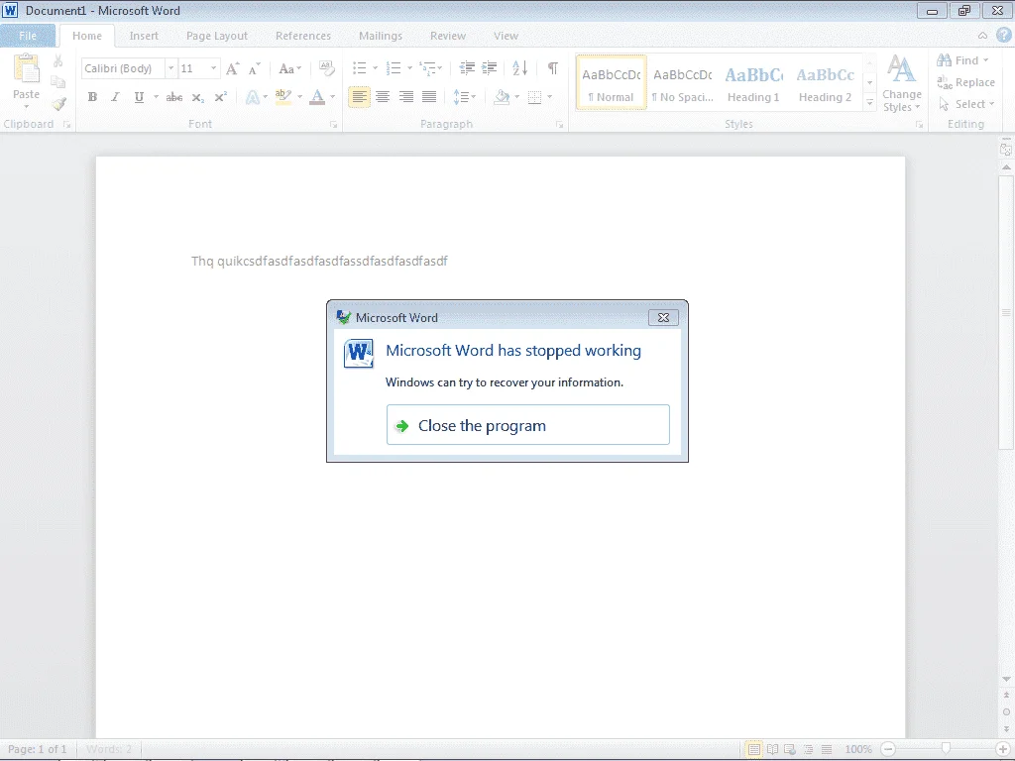Click the Page: 1 of 1 status indicator
The height and width of the screenshot is (761, 1015).
[38, 749]
